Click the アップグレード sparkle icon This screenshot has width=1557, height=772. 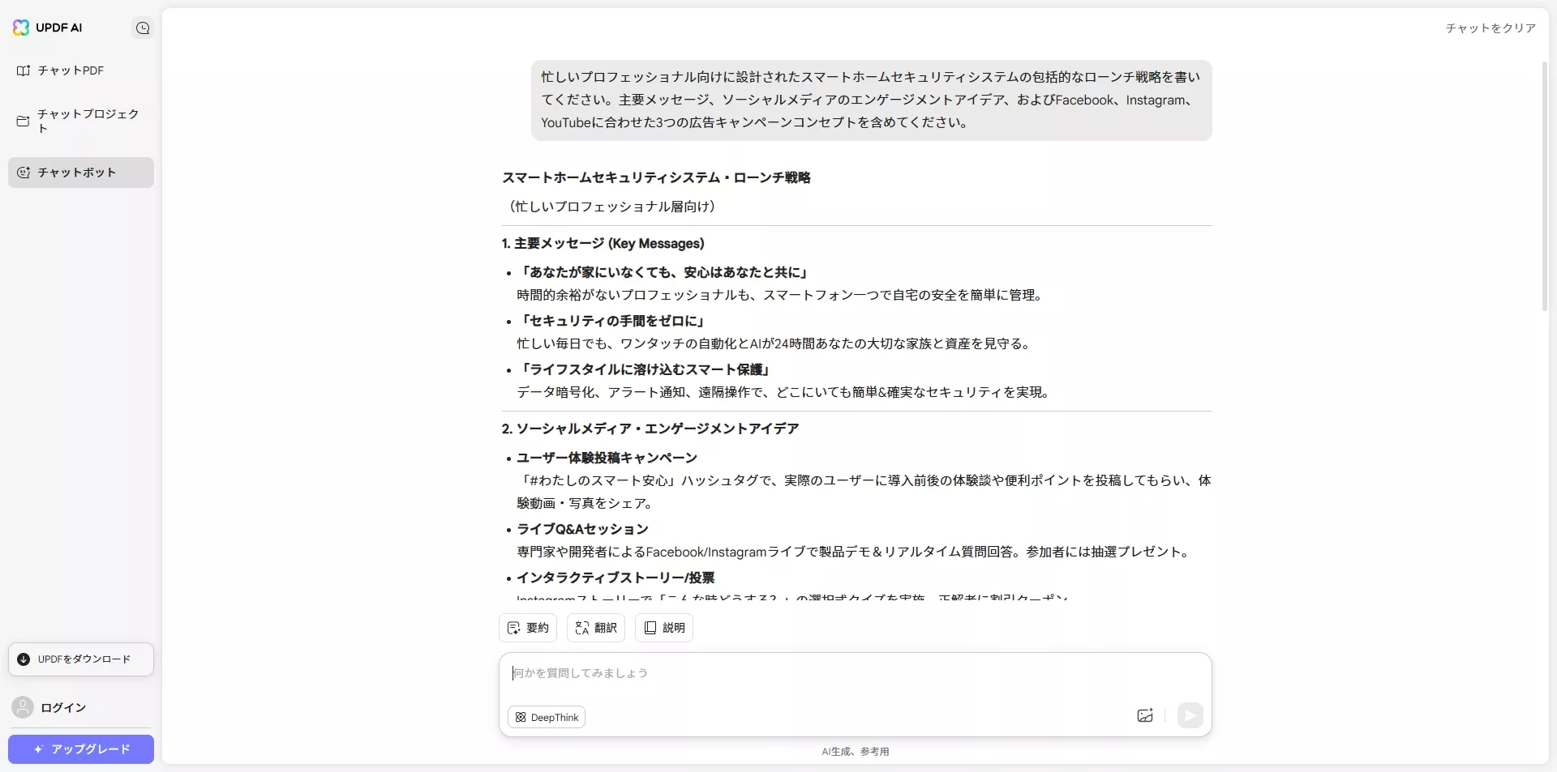click(x=38, y=749)
